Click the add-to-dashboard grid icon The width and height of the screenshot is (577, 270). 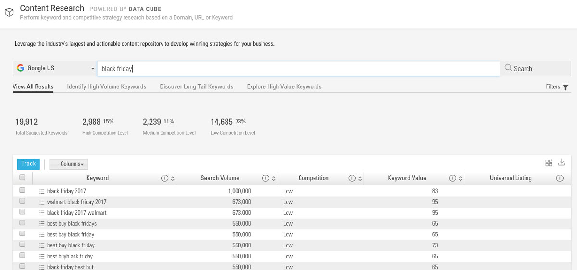tap(549, 163)
